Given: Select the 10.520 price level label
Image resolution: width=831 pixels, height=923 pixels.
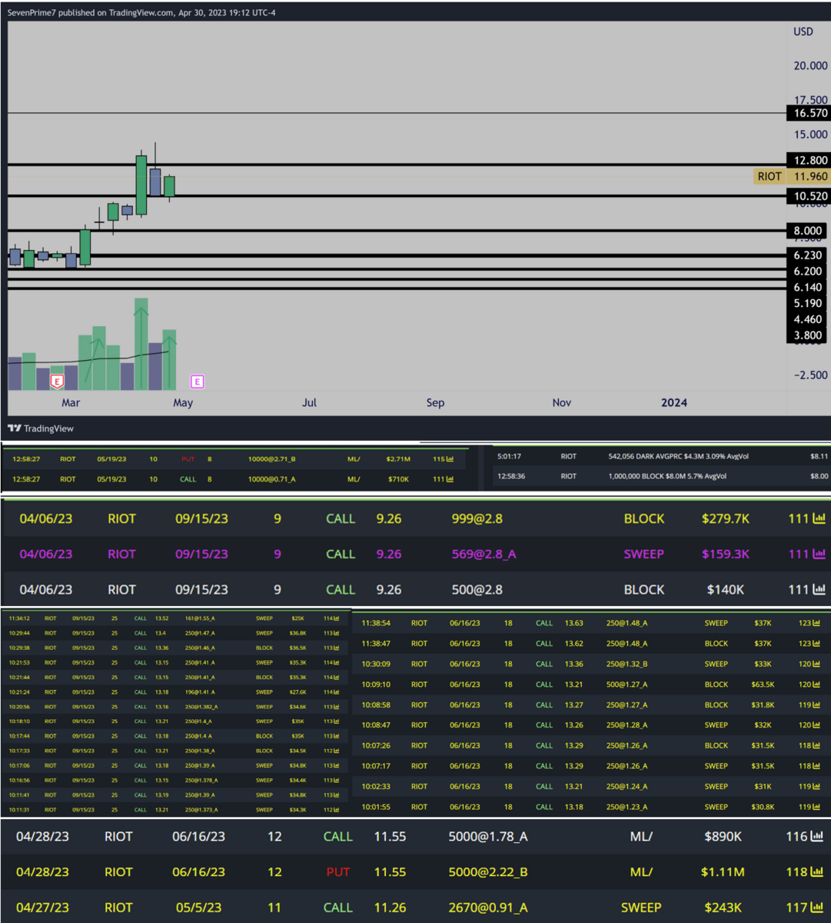Looking at the screenshot, I should (x=809, y=196).
